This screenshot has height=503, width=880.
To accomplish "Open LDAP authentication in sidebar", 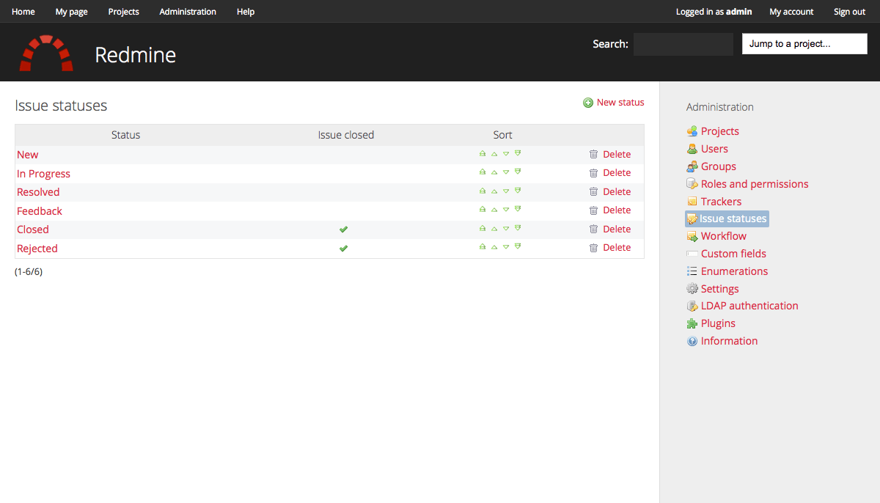I will pyautogui.click(x=743, y=306).
